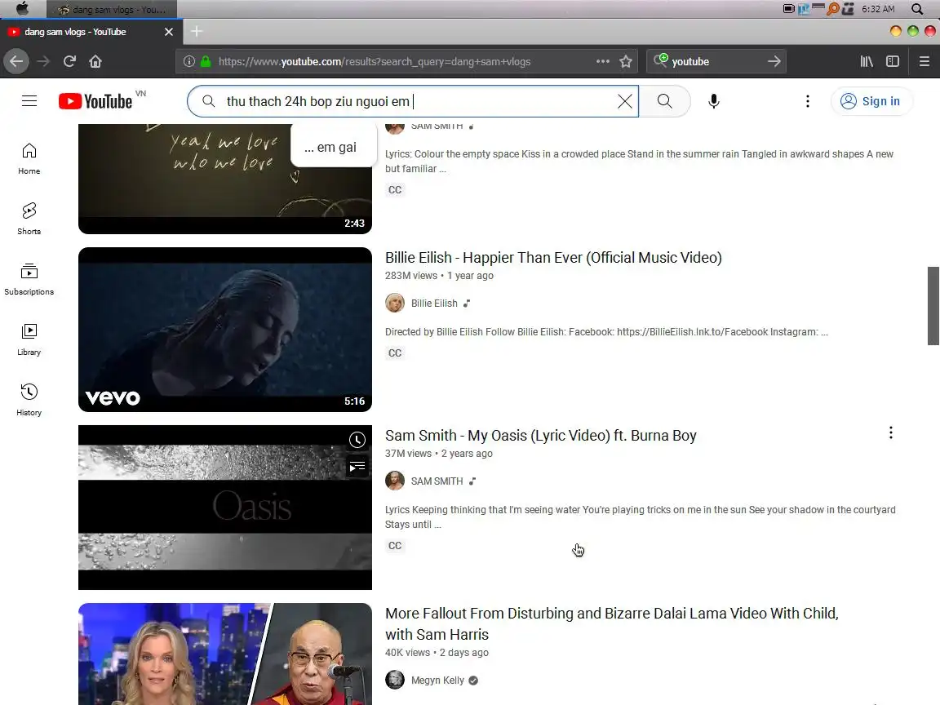Open Sam Smith My Oasis video title
The height and width of the screenshot is (705, 940).
tap(541, 436)
